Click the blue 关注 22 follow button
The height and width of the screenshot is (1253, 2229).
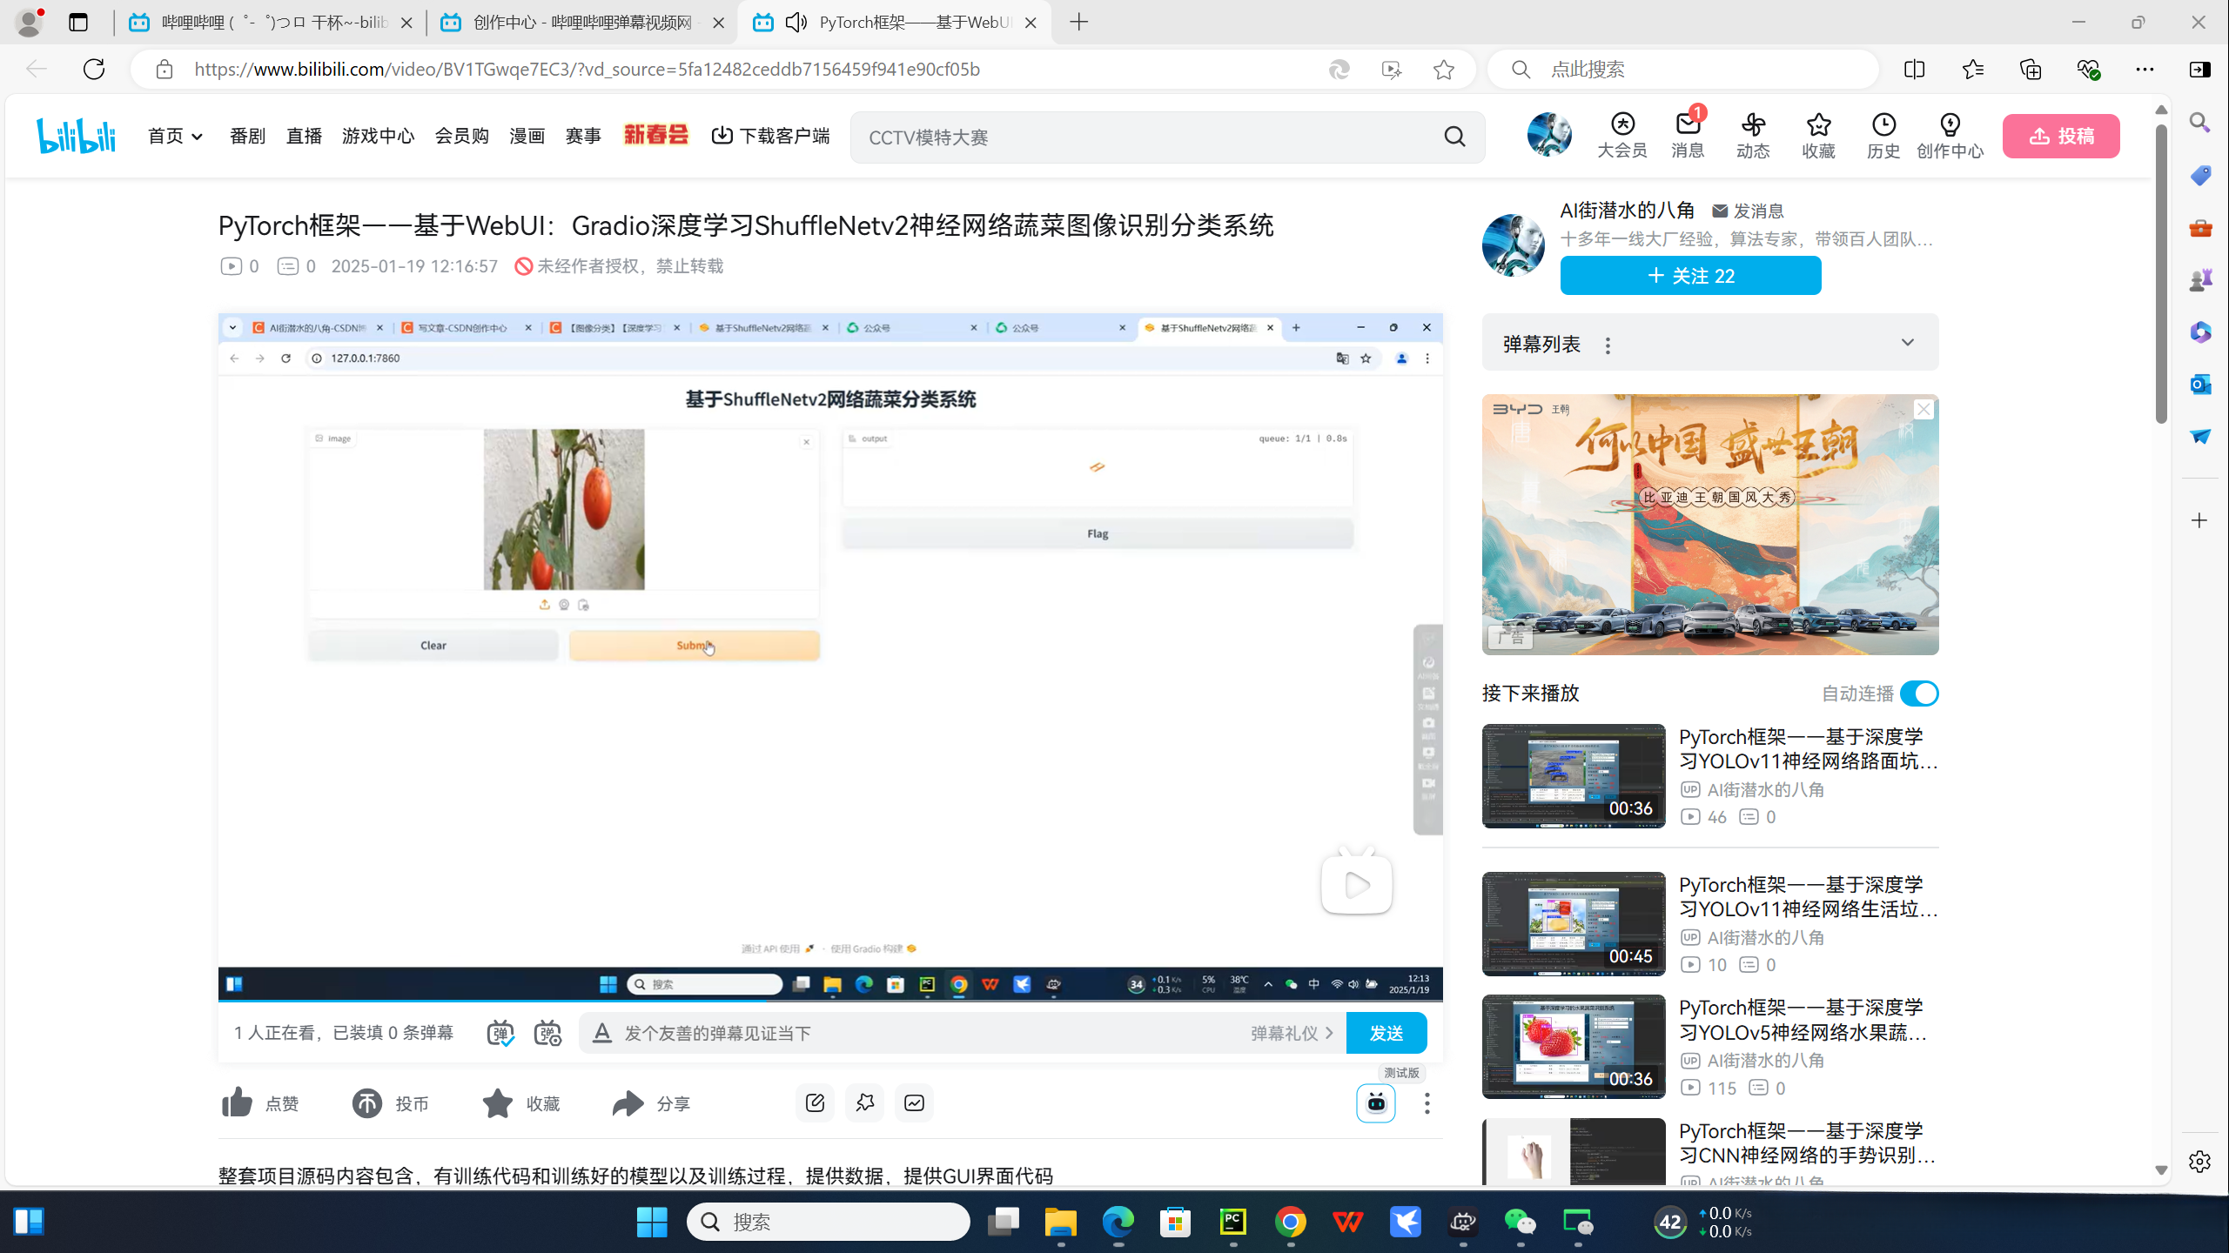(1690, 276)
